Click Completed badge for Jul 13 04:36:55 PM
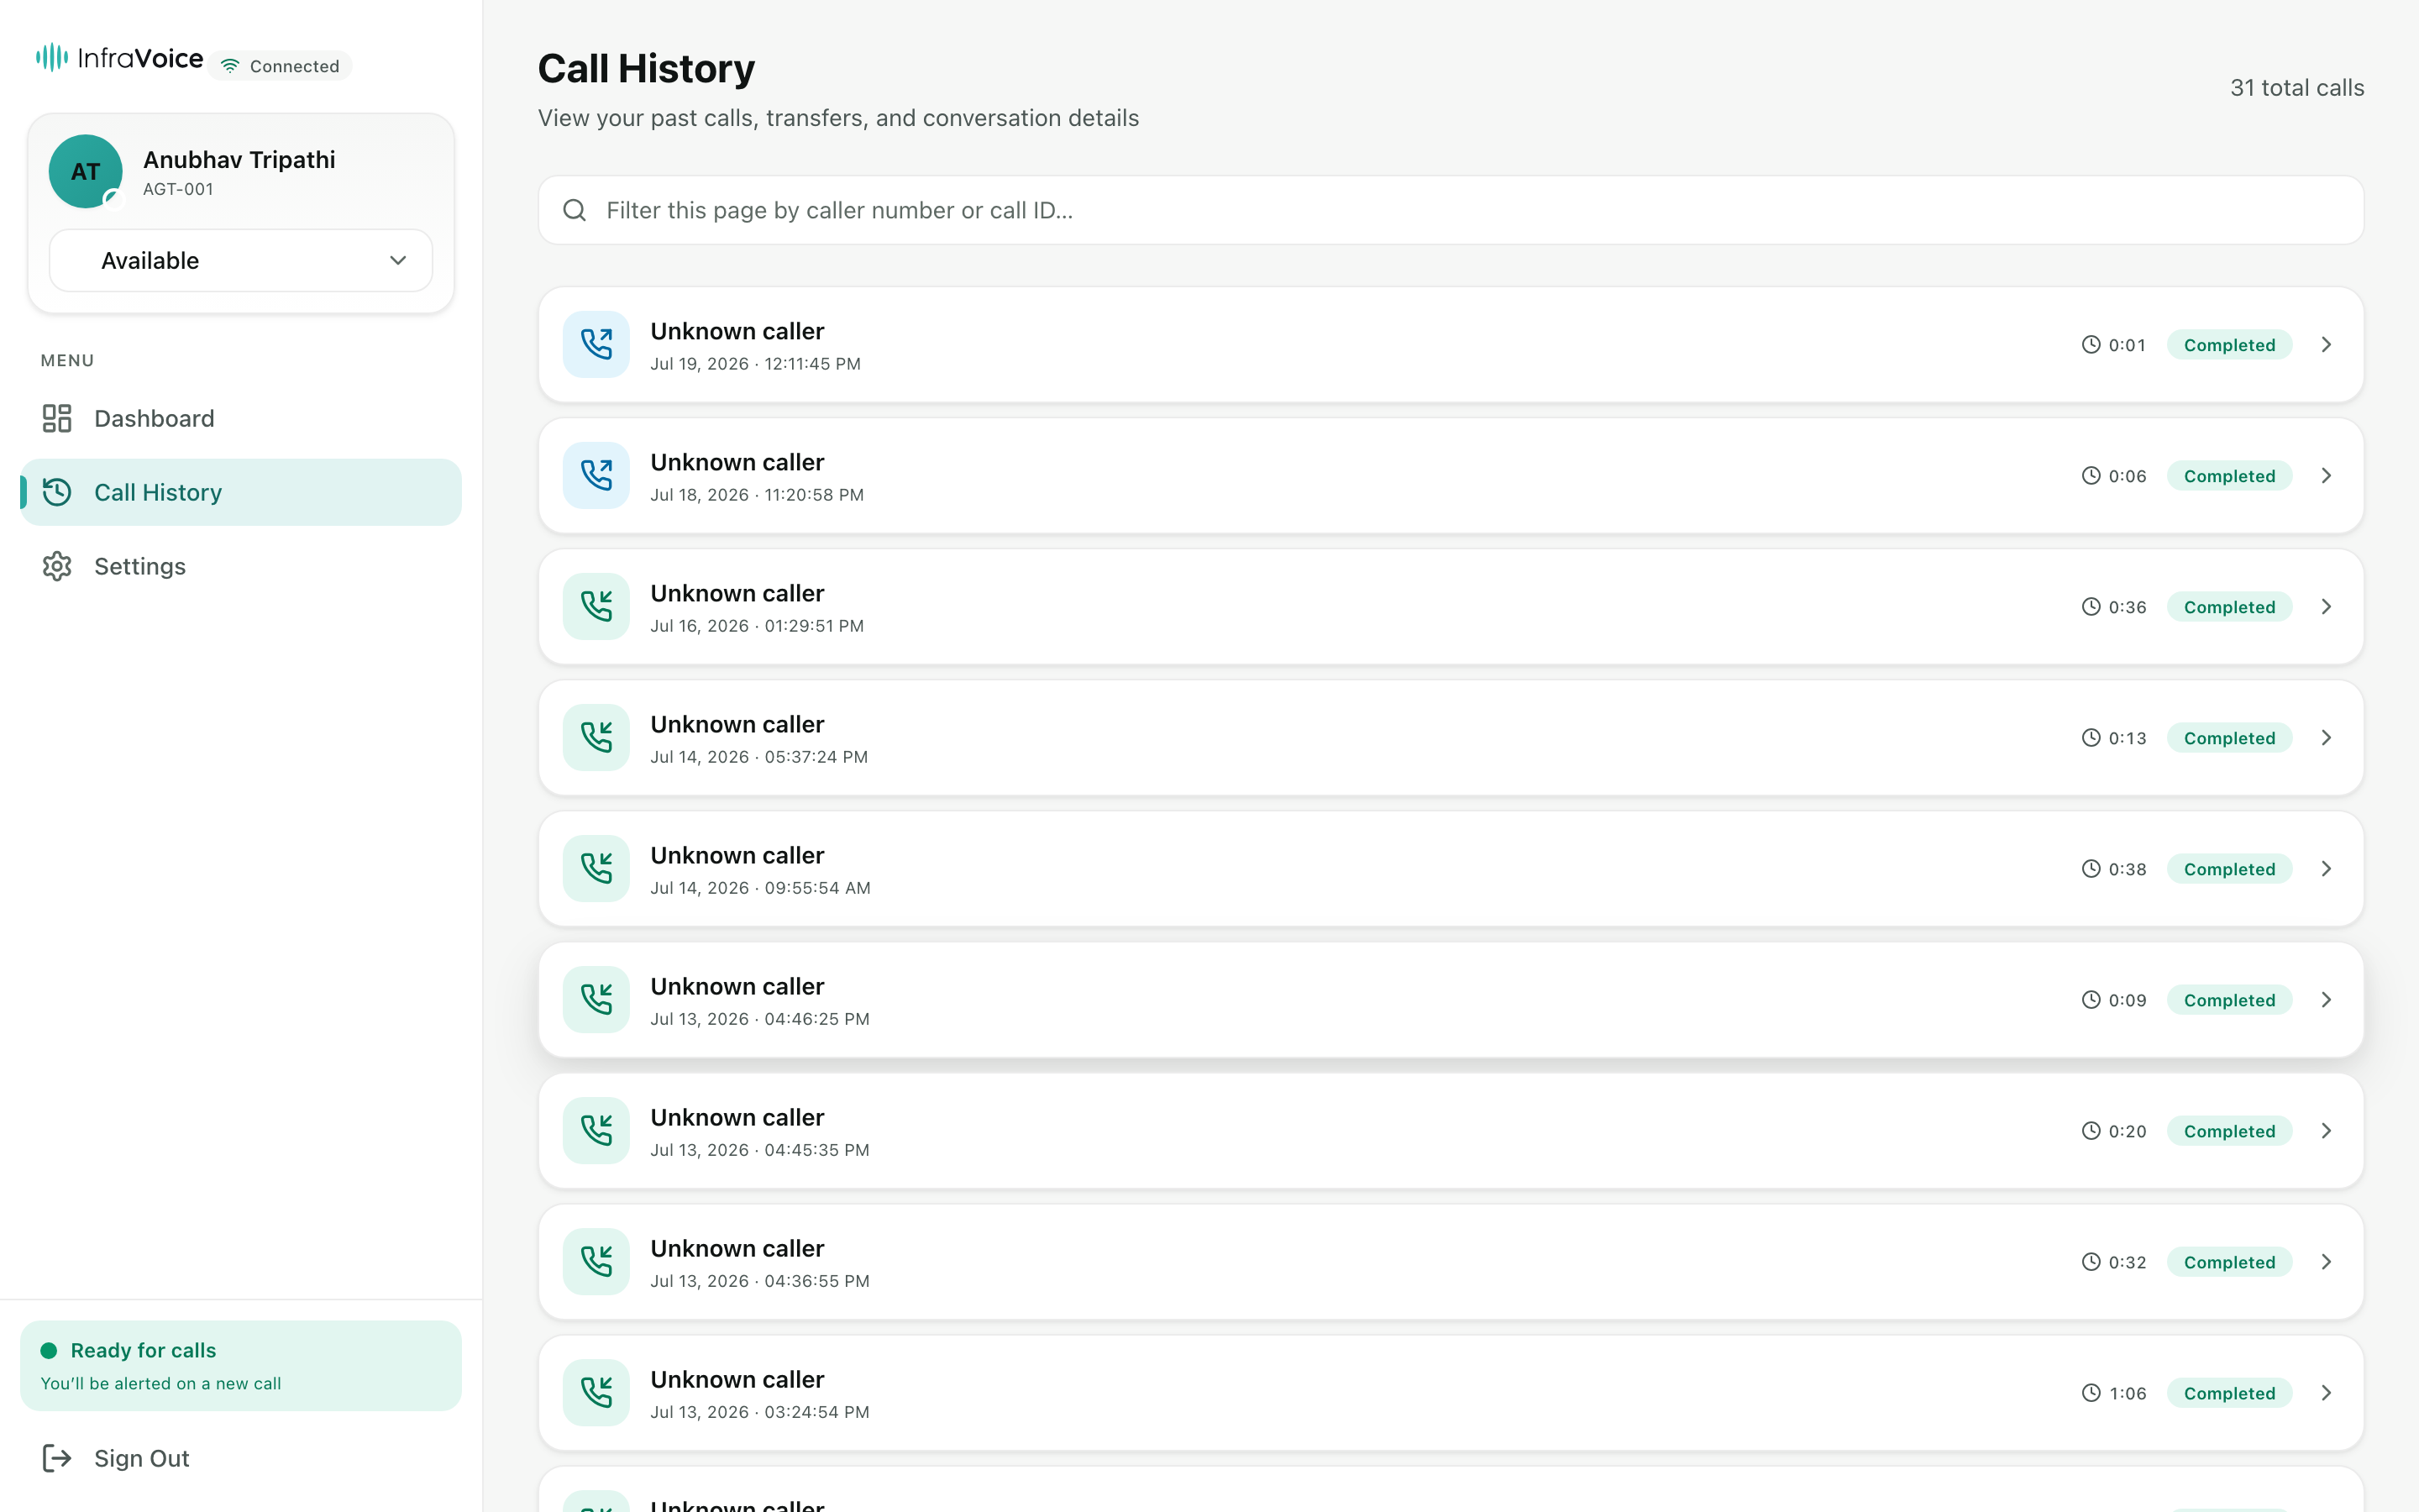 (2229, 1261)
